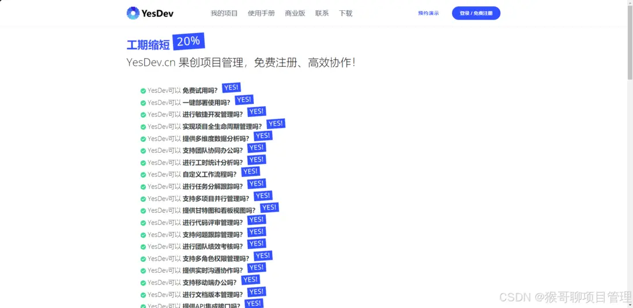The height and width of the screenshot is (308, 633).
Task: Click the green check beside 支持问题跟踪管理吗
Action: (143, 235)
